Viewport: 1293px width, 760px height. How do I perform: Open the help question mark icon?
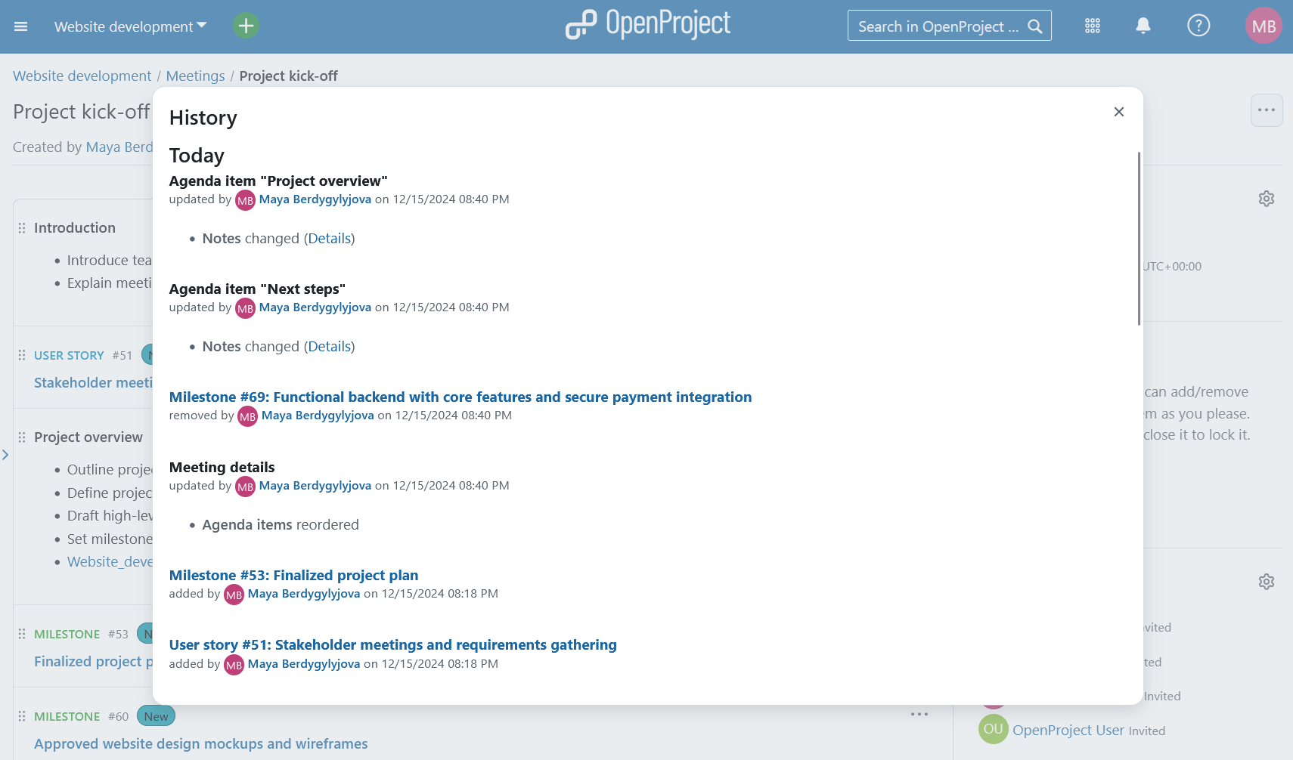[x=1198, y=25]
